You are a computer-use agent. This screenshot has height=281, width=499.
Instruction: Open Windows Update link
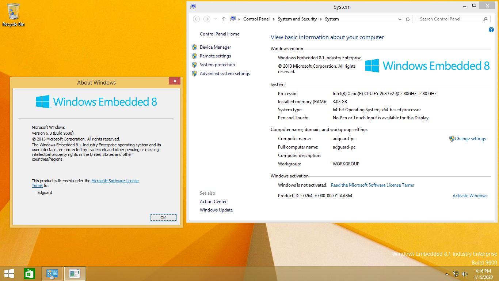coord(216,210)
